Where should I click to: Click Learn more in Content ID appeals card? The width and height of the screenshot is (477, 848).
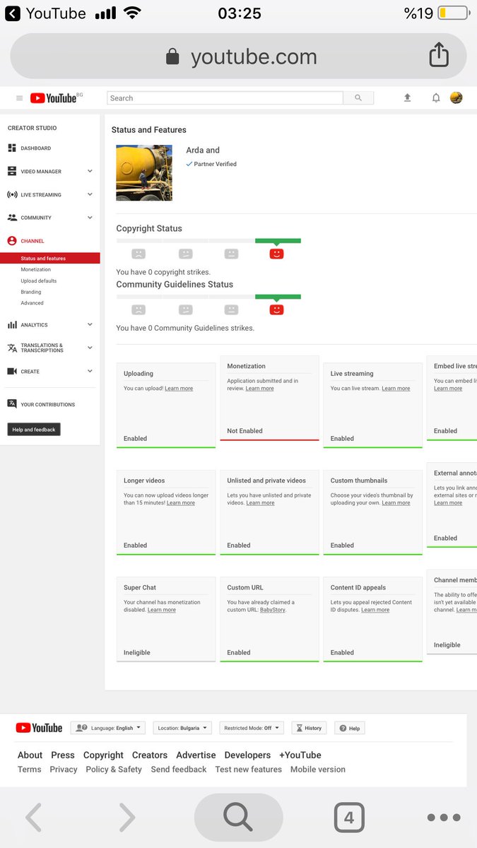tap(375, 610)
